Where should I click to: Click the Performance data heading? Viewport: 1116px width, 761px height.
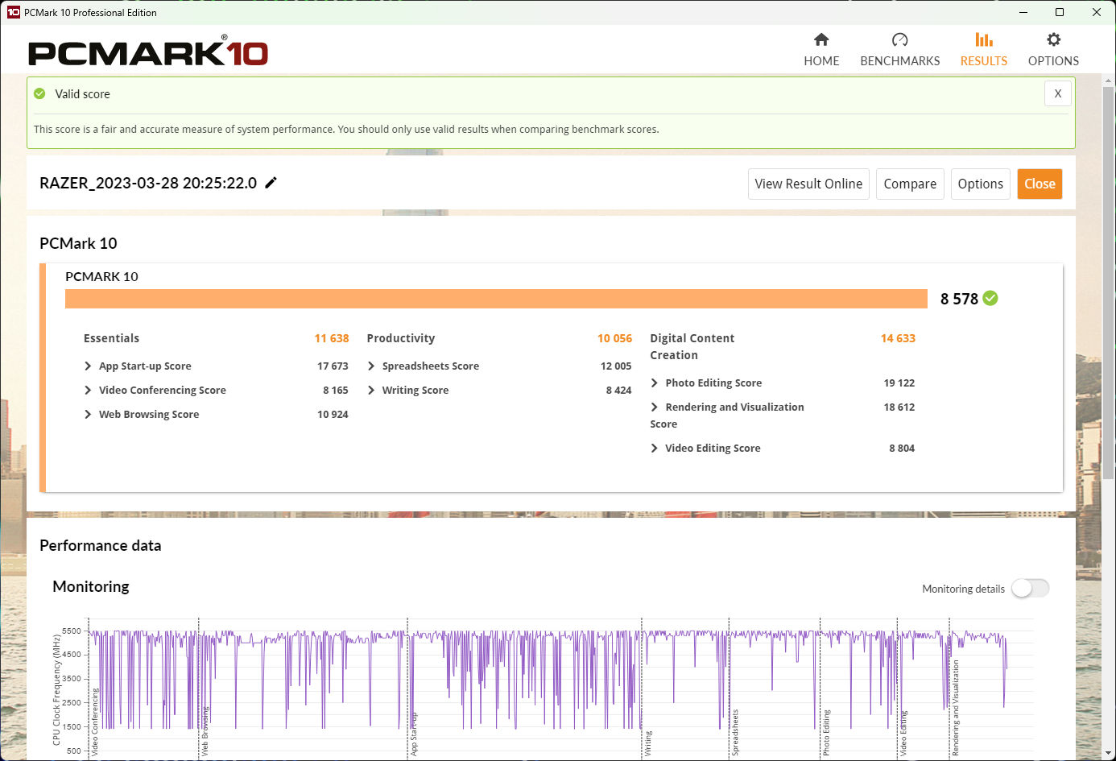(x=100, y=545)
